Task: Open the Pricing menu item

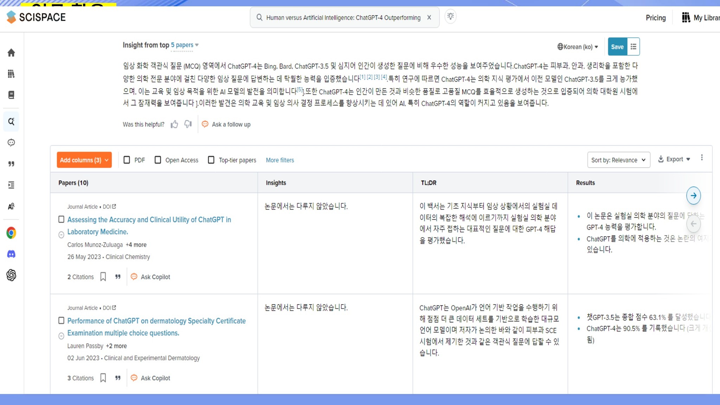Action: coord(655,18)
